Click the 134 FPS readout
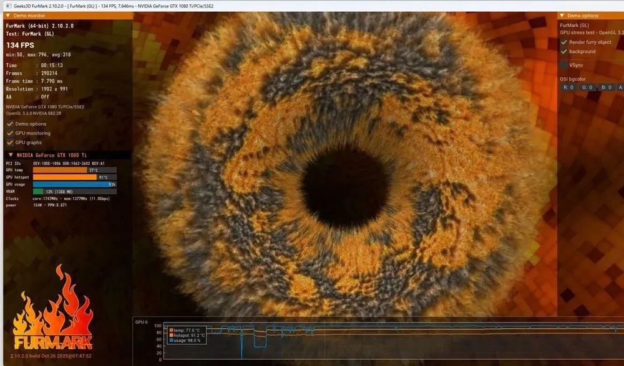This screenshot has height=366, width=624. point(20,45)
